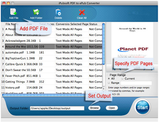This screenshot has height=123, width=159.
Task: Click All Pages cell for history.pdf
Action: (x=79, y=88)
